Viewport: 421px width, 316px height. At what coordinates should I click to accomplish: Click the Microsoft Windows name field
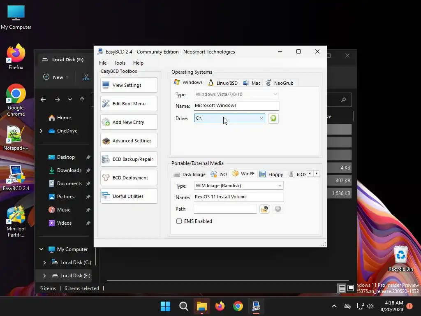click(236, 106)
